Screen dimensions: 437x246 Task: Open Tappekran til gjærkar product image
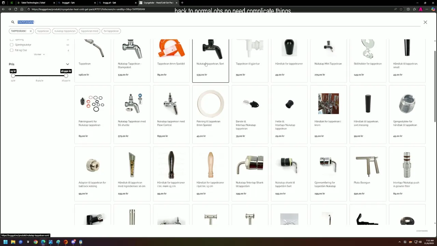coord(250,49)
